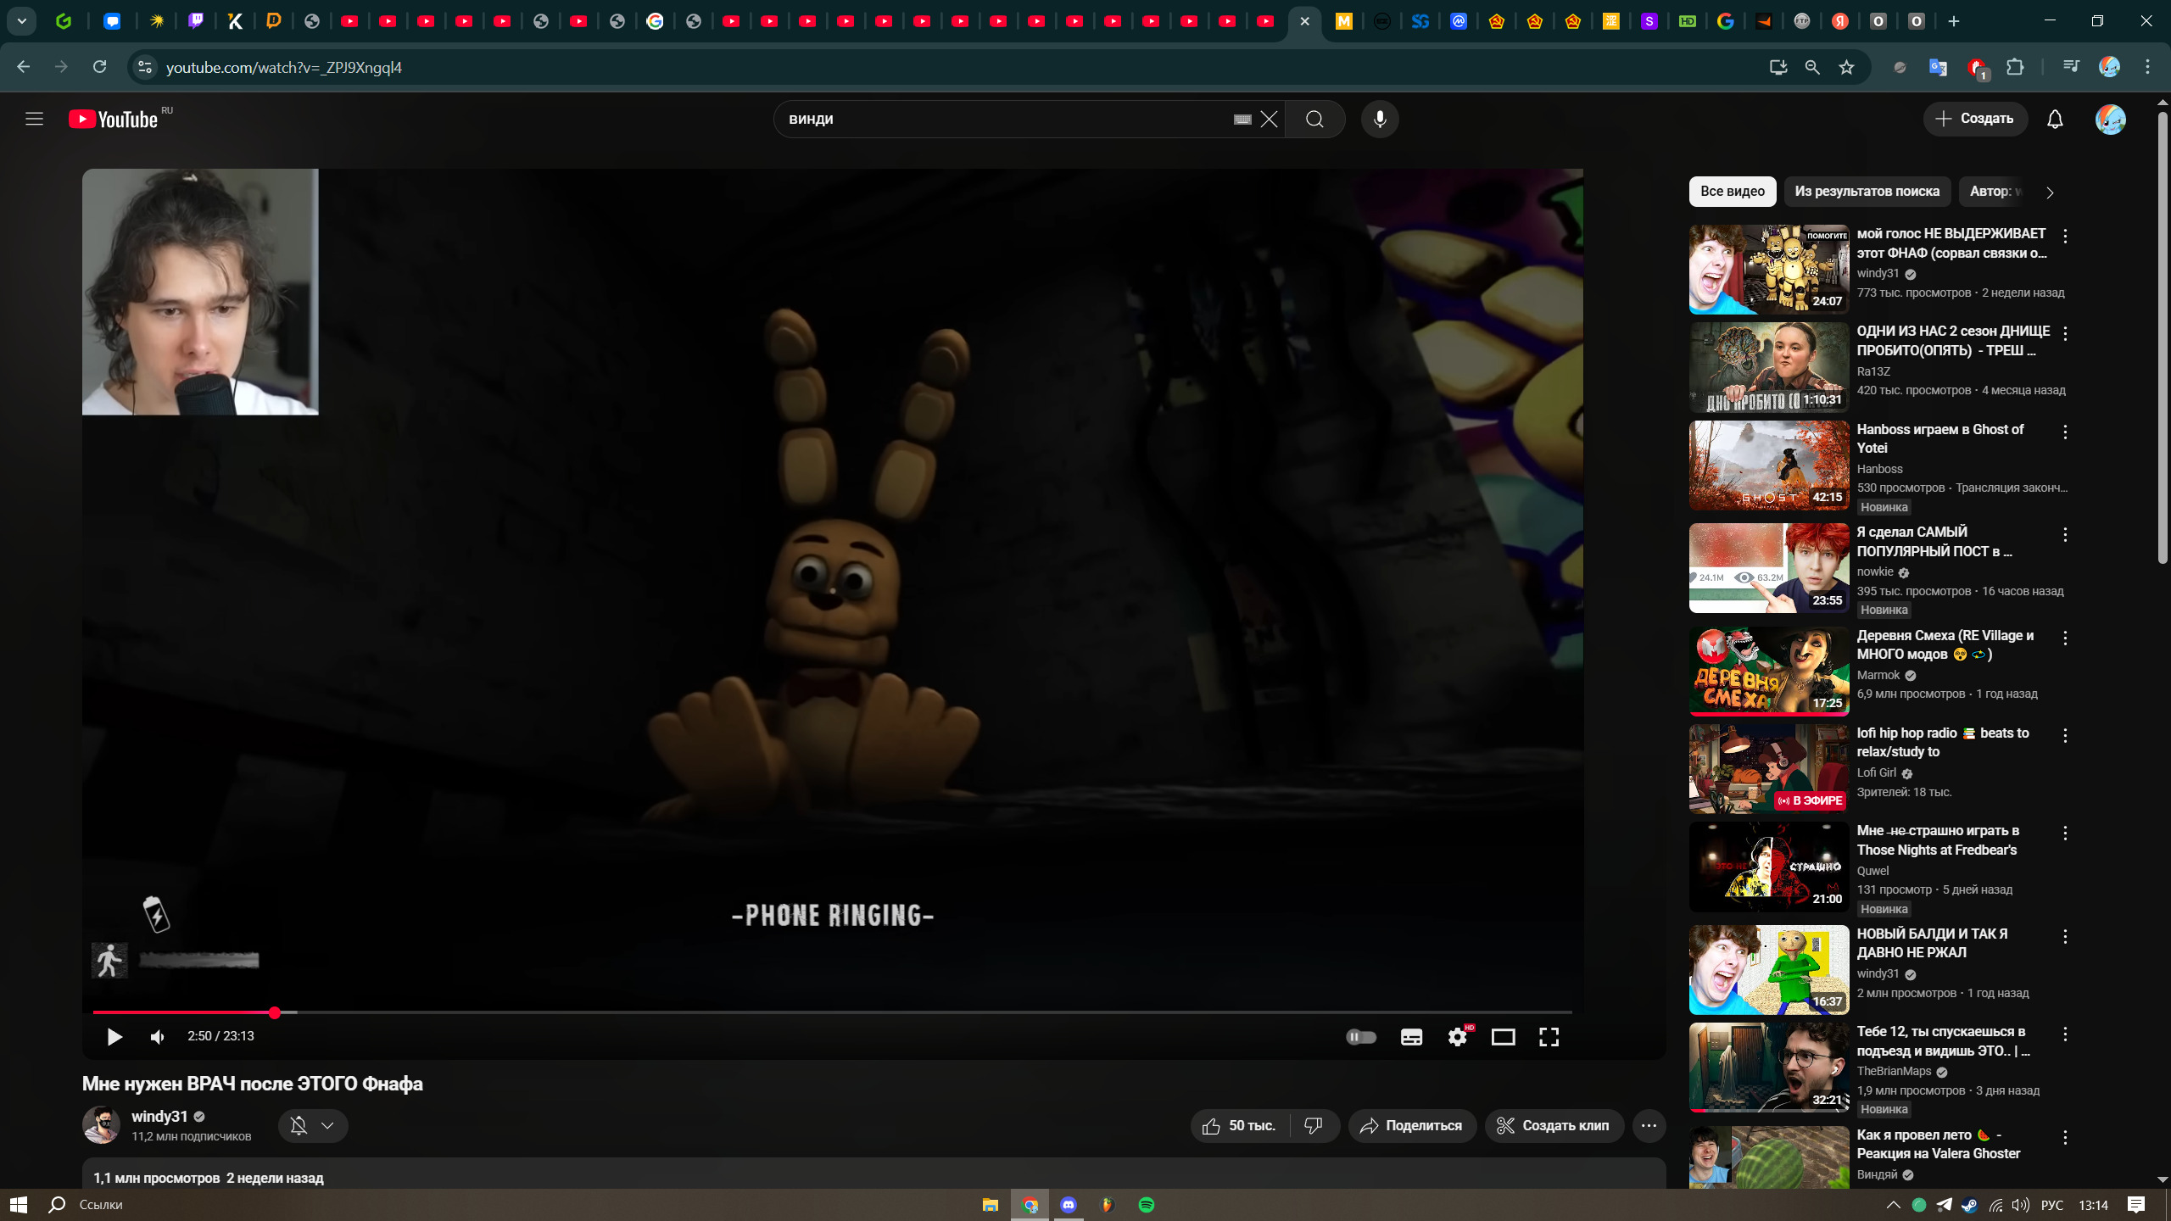Toggle the autoplay switch
2171x1221 pixels.
coord(1361,1037)
